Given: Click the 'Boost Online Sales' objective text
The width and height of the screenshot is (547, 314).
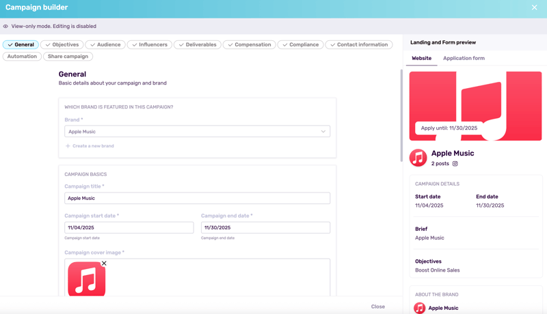Looking at the screenshot, I should (437, 270).
